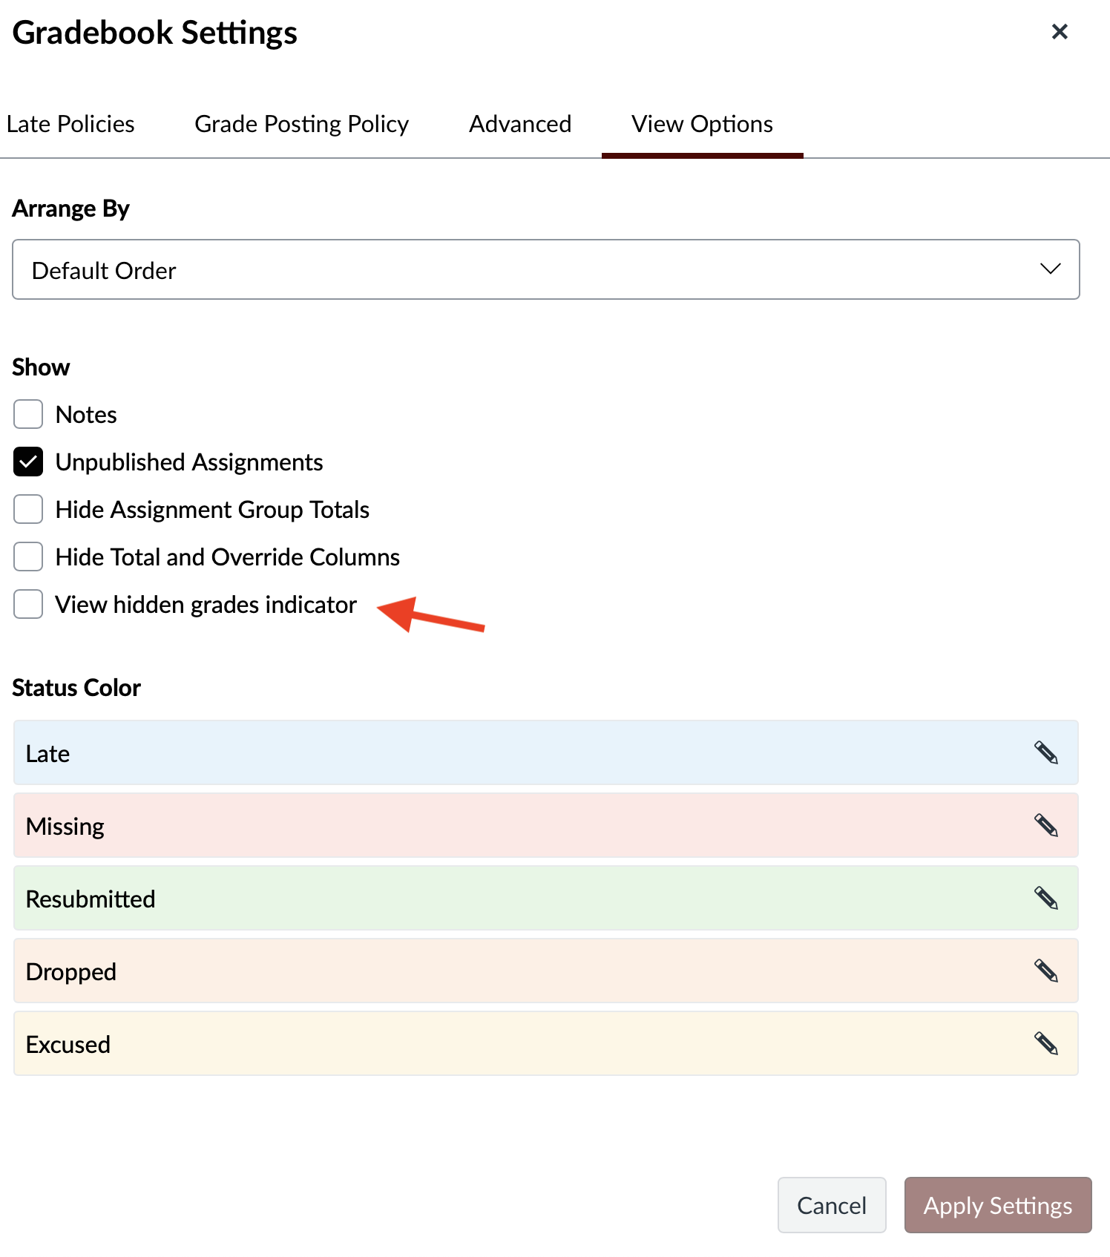Switch to the View Options tab

pyautogui.click(x=701, y=123)
